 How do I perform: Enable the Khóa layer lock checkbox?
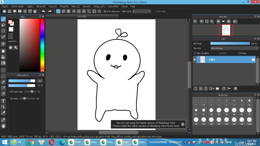pos(239,53)
